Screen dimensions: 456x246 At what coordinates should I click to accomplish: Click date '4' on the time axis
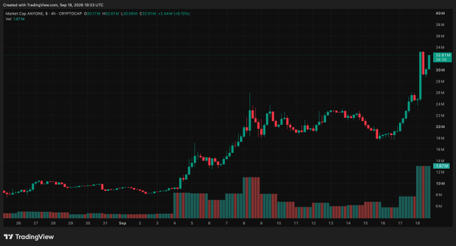tap(174, 223)
